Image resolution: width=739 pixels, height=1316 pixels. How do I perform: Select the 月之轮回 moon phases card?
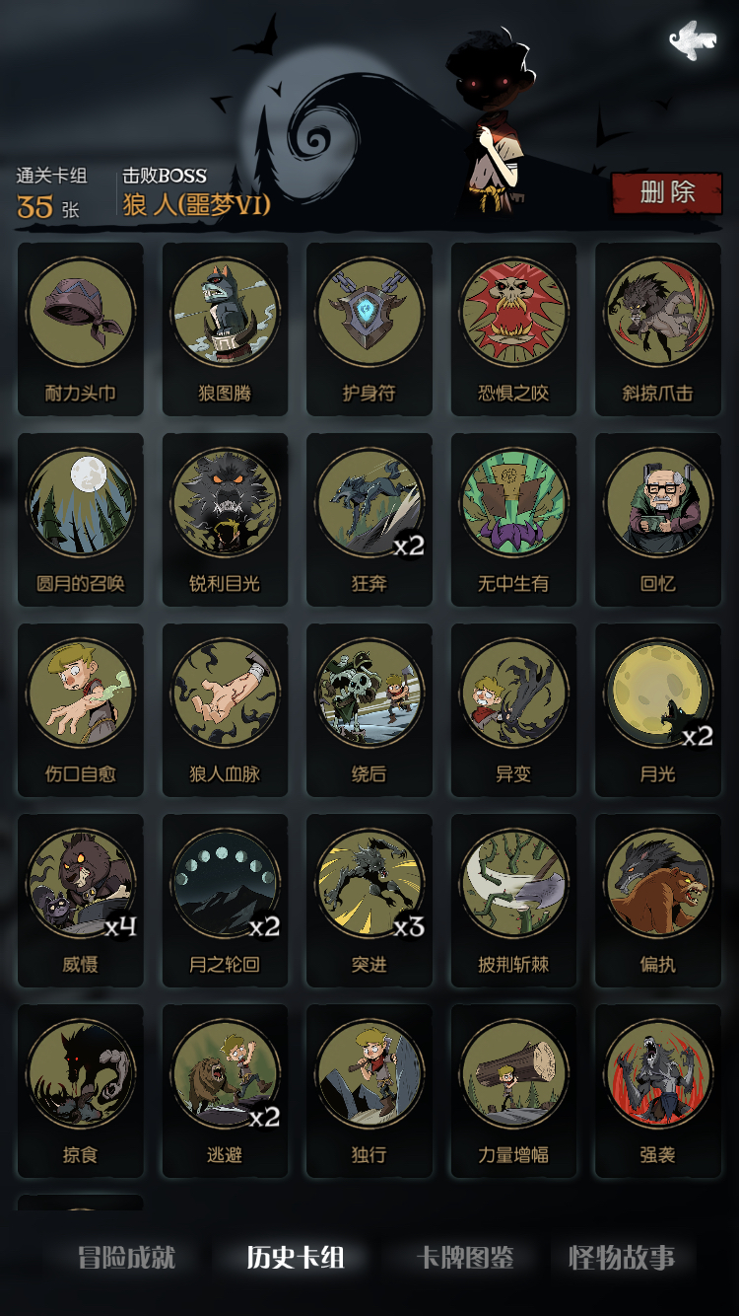pyautogui.click(x=225, y=901)
